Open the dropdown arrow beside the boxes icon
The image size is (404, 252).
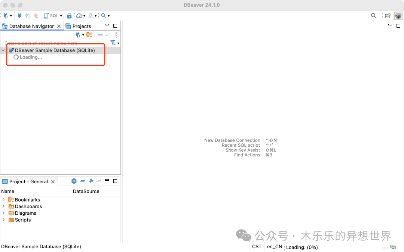click(96, 16)
